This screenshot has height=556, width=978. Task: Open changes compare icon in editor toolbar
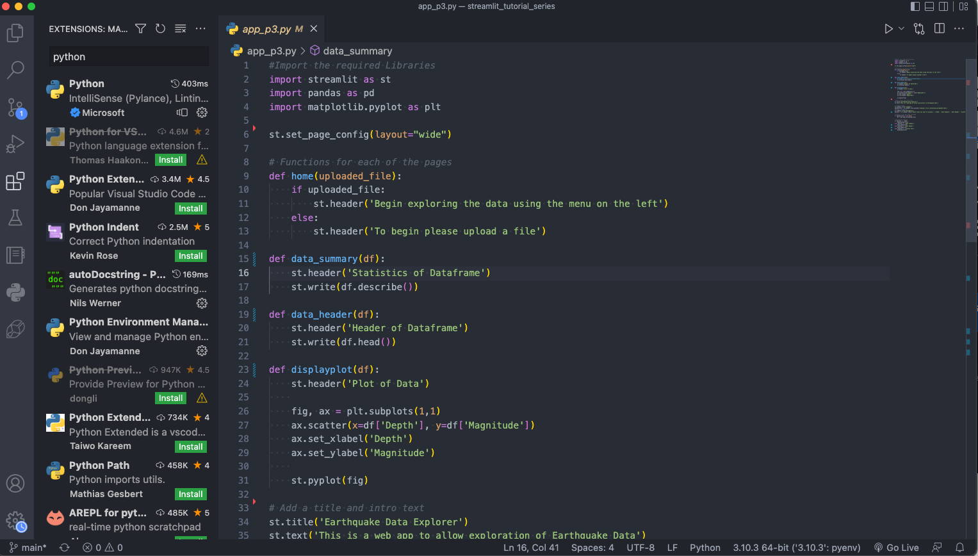920,29
